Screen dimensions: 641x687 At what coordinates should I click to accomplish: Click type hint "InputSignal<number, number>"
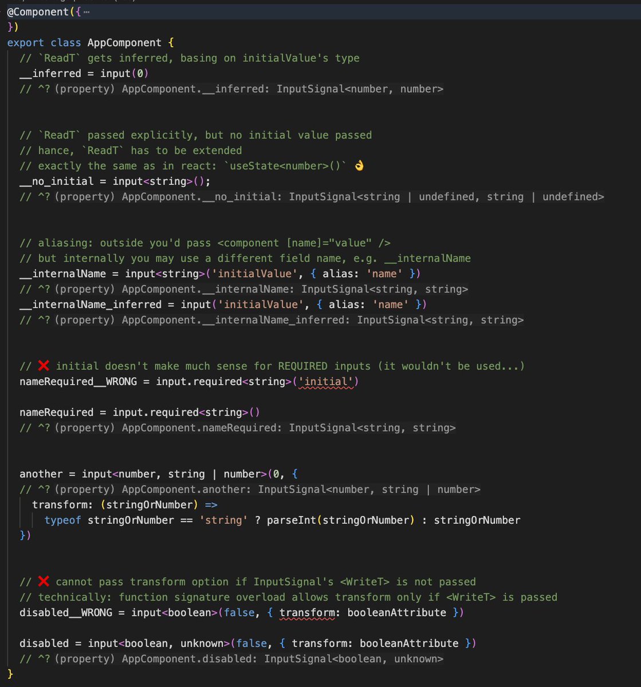pyautogui.click(x=360, y=89)
